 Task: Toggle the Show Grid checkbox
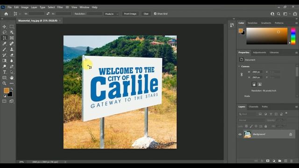click(155, 14)
